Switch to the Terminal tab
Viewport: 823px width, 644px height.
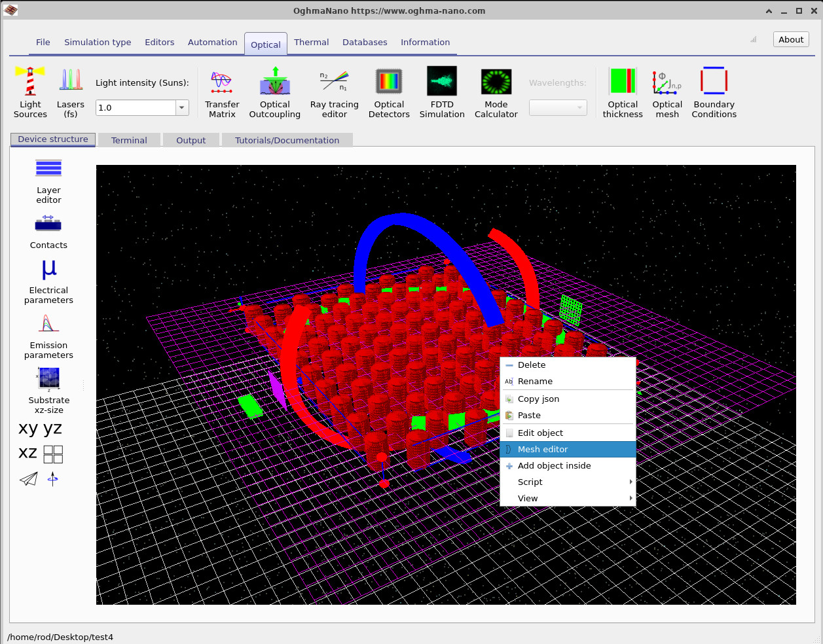129,140
